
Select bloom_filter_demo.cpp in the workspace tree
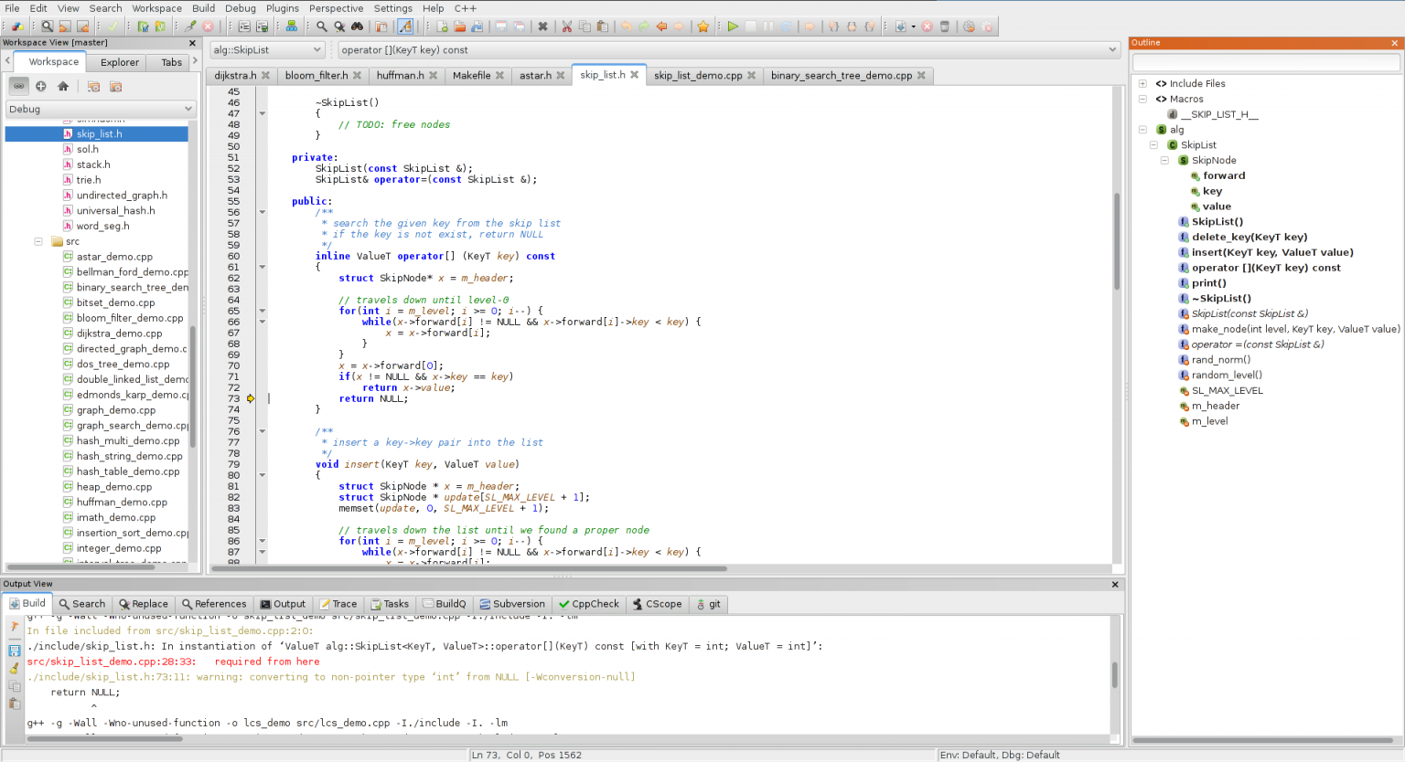[127, 318]
